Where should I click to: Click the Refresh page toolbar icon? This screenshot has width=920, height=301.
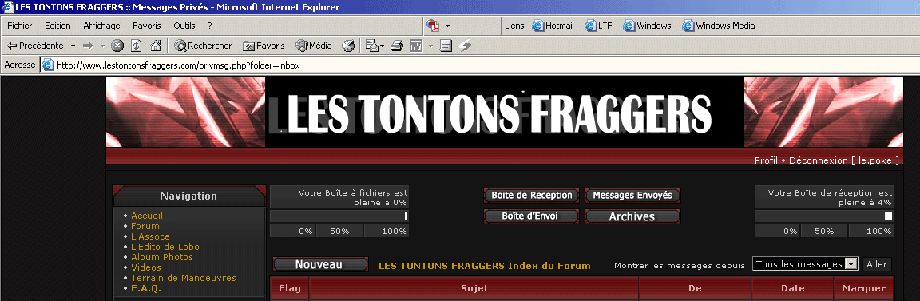point(136,46)
